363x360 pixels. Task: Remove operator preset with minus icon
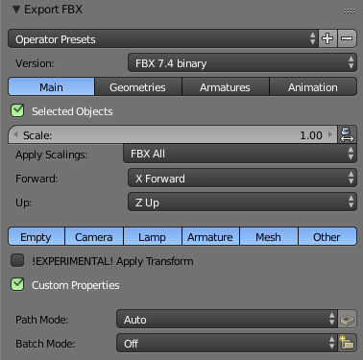[x=347, y=38]
